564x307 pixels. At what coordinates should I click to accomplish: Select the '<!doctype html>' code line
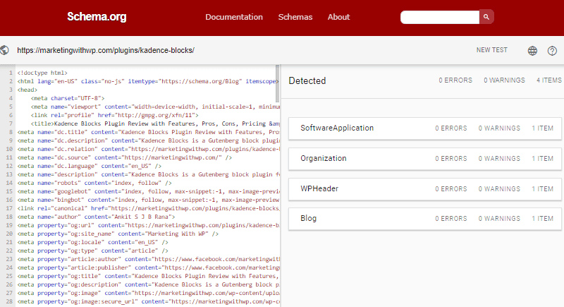tap(42, 73)
